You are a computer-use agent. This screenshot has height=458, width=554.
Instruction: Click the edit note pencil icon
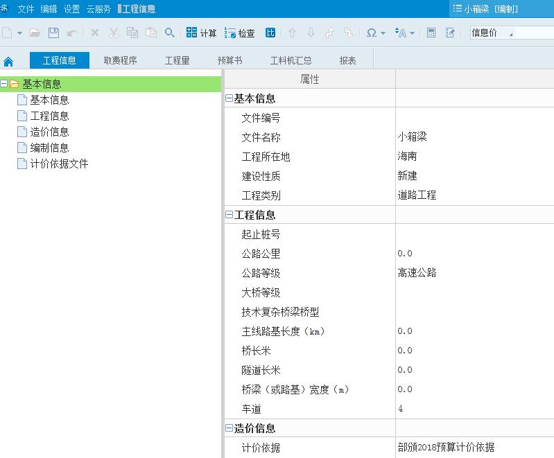(450, 33)
